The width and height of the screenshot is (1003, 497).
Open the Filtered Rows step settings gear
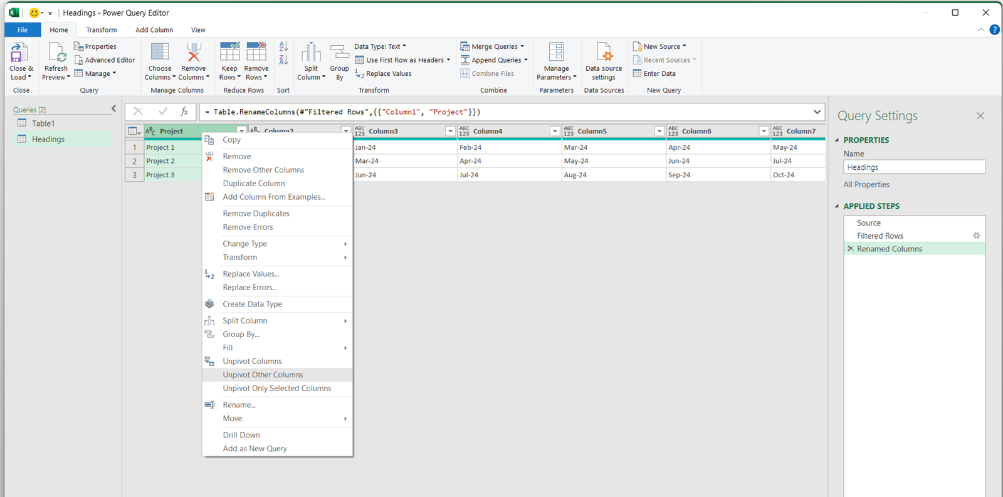click(976, 236)
